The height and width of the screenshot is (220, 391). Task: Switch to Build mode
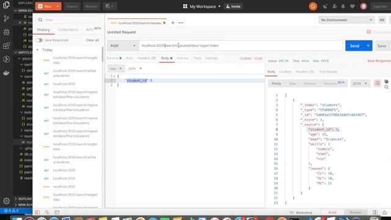[332, 212]
